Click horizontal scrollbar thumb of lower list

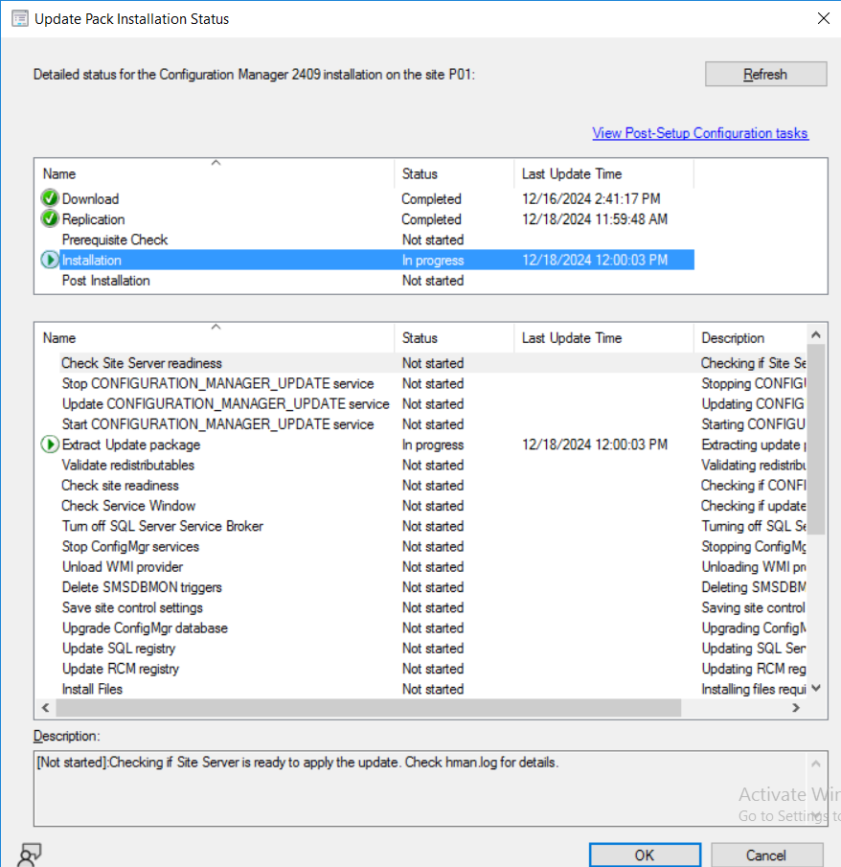tap(369, 708)
